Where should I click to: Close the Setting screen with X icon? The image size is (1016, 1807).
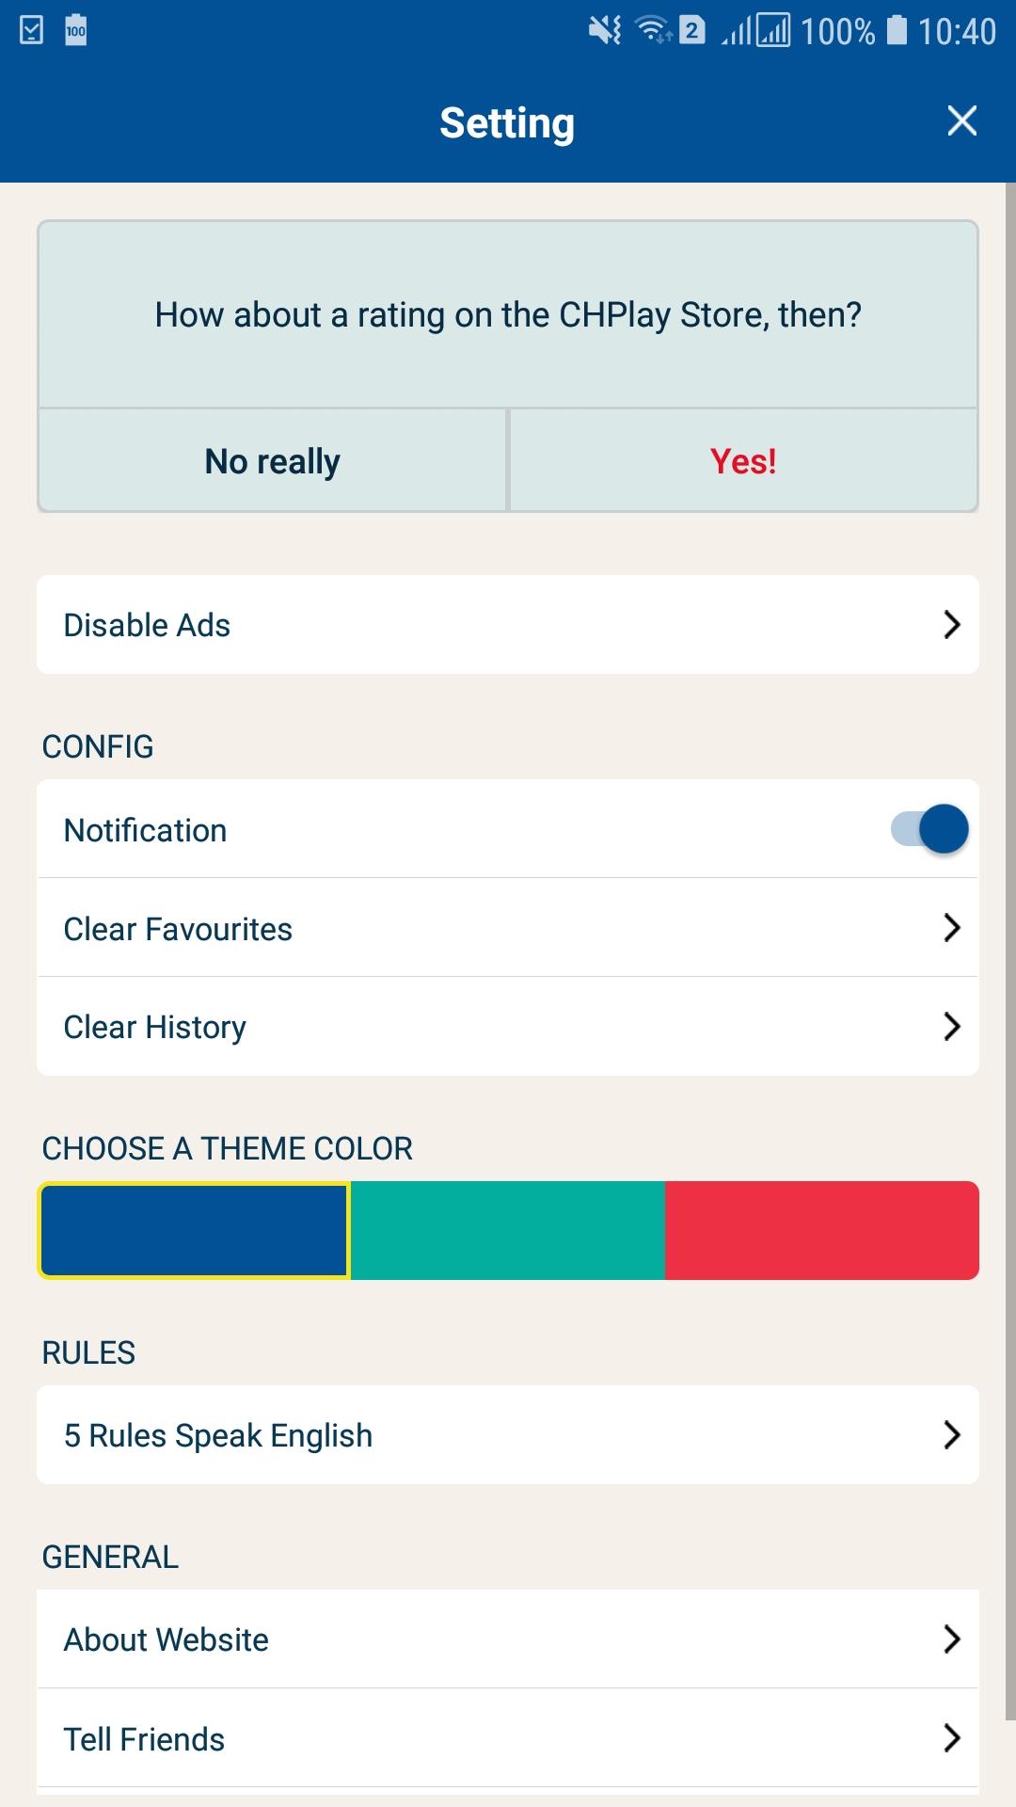click(961, 121)
